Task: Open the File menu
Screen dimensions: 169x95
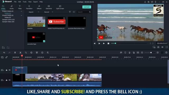Action: (15, 2)
